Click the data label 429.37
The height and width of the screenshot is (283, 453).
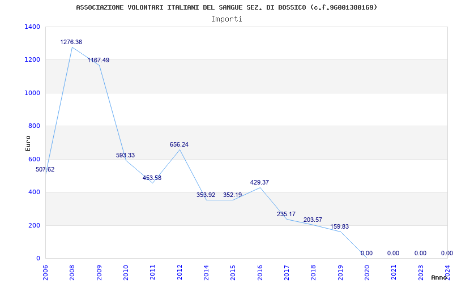tap(259, 182)
